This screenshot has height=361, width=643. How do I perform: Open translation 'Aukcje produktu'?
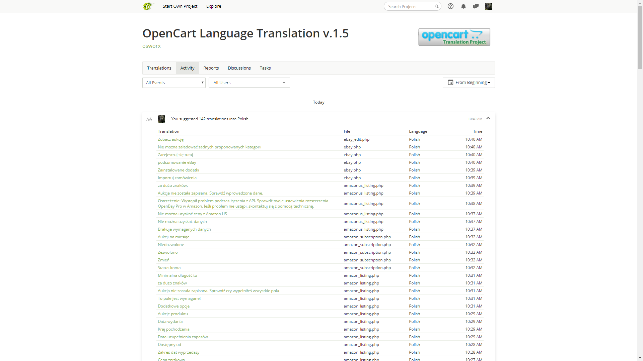click(x=173, y=314)
